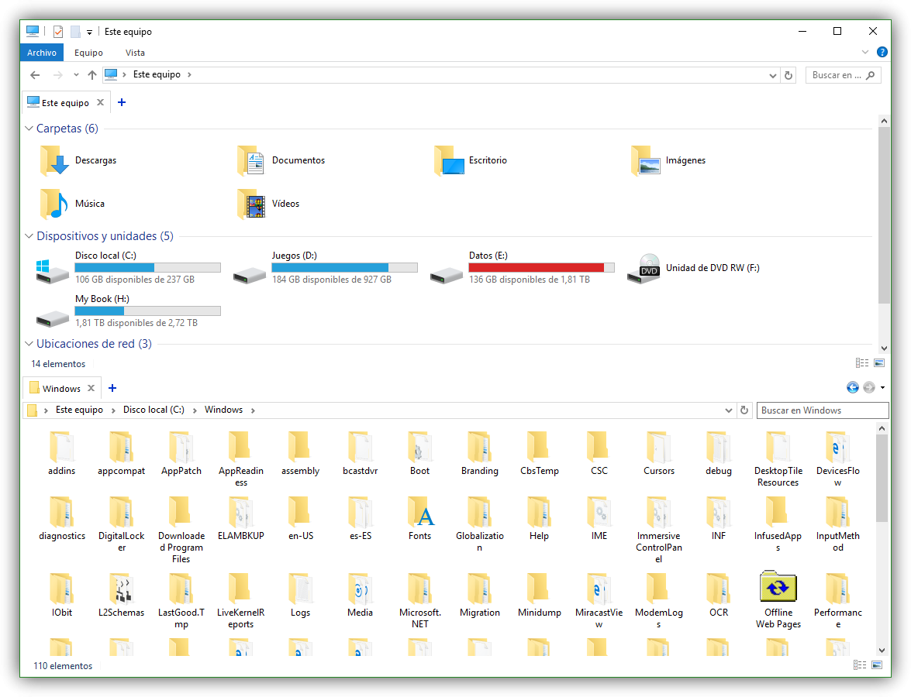
Task: Go back with the navigation arrow
Action: (x=35, y=75)
